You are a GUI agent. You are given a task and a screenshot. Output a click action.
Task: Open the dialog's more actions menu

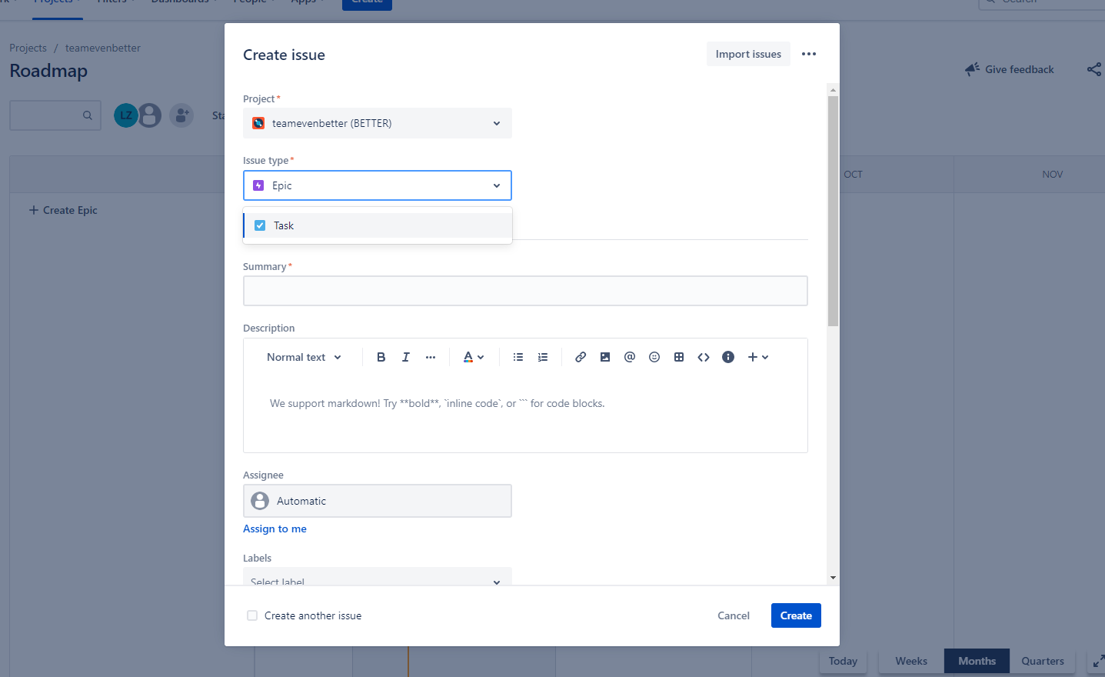pyautogui.click(x=809, y=54)
